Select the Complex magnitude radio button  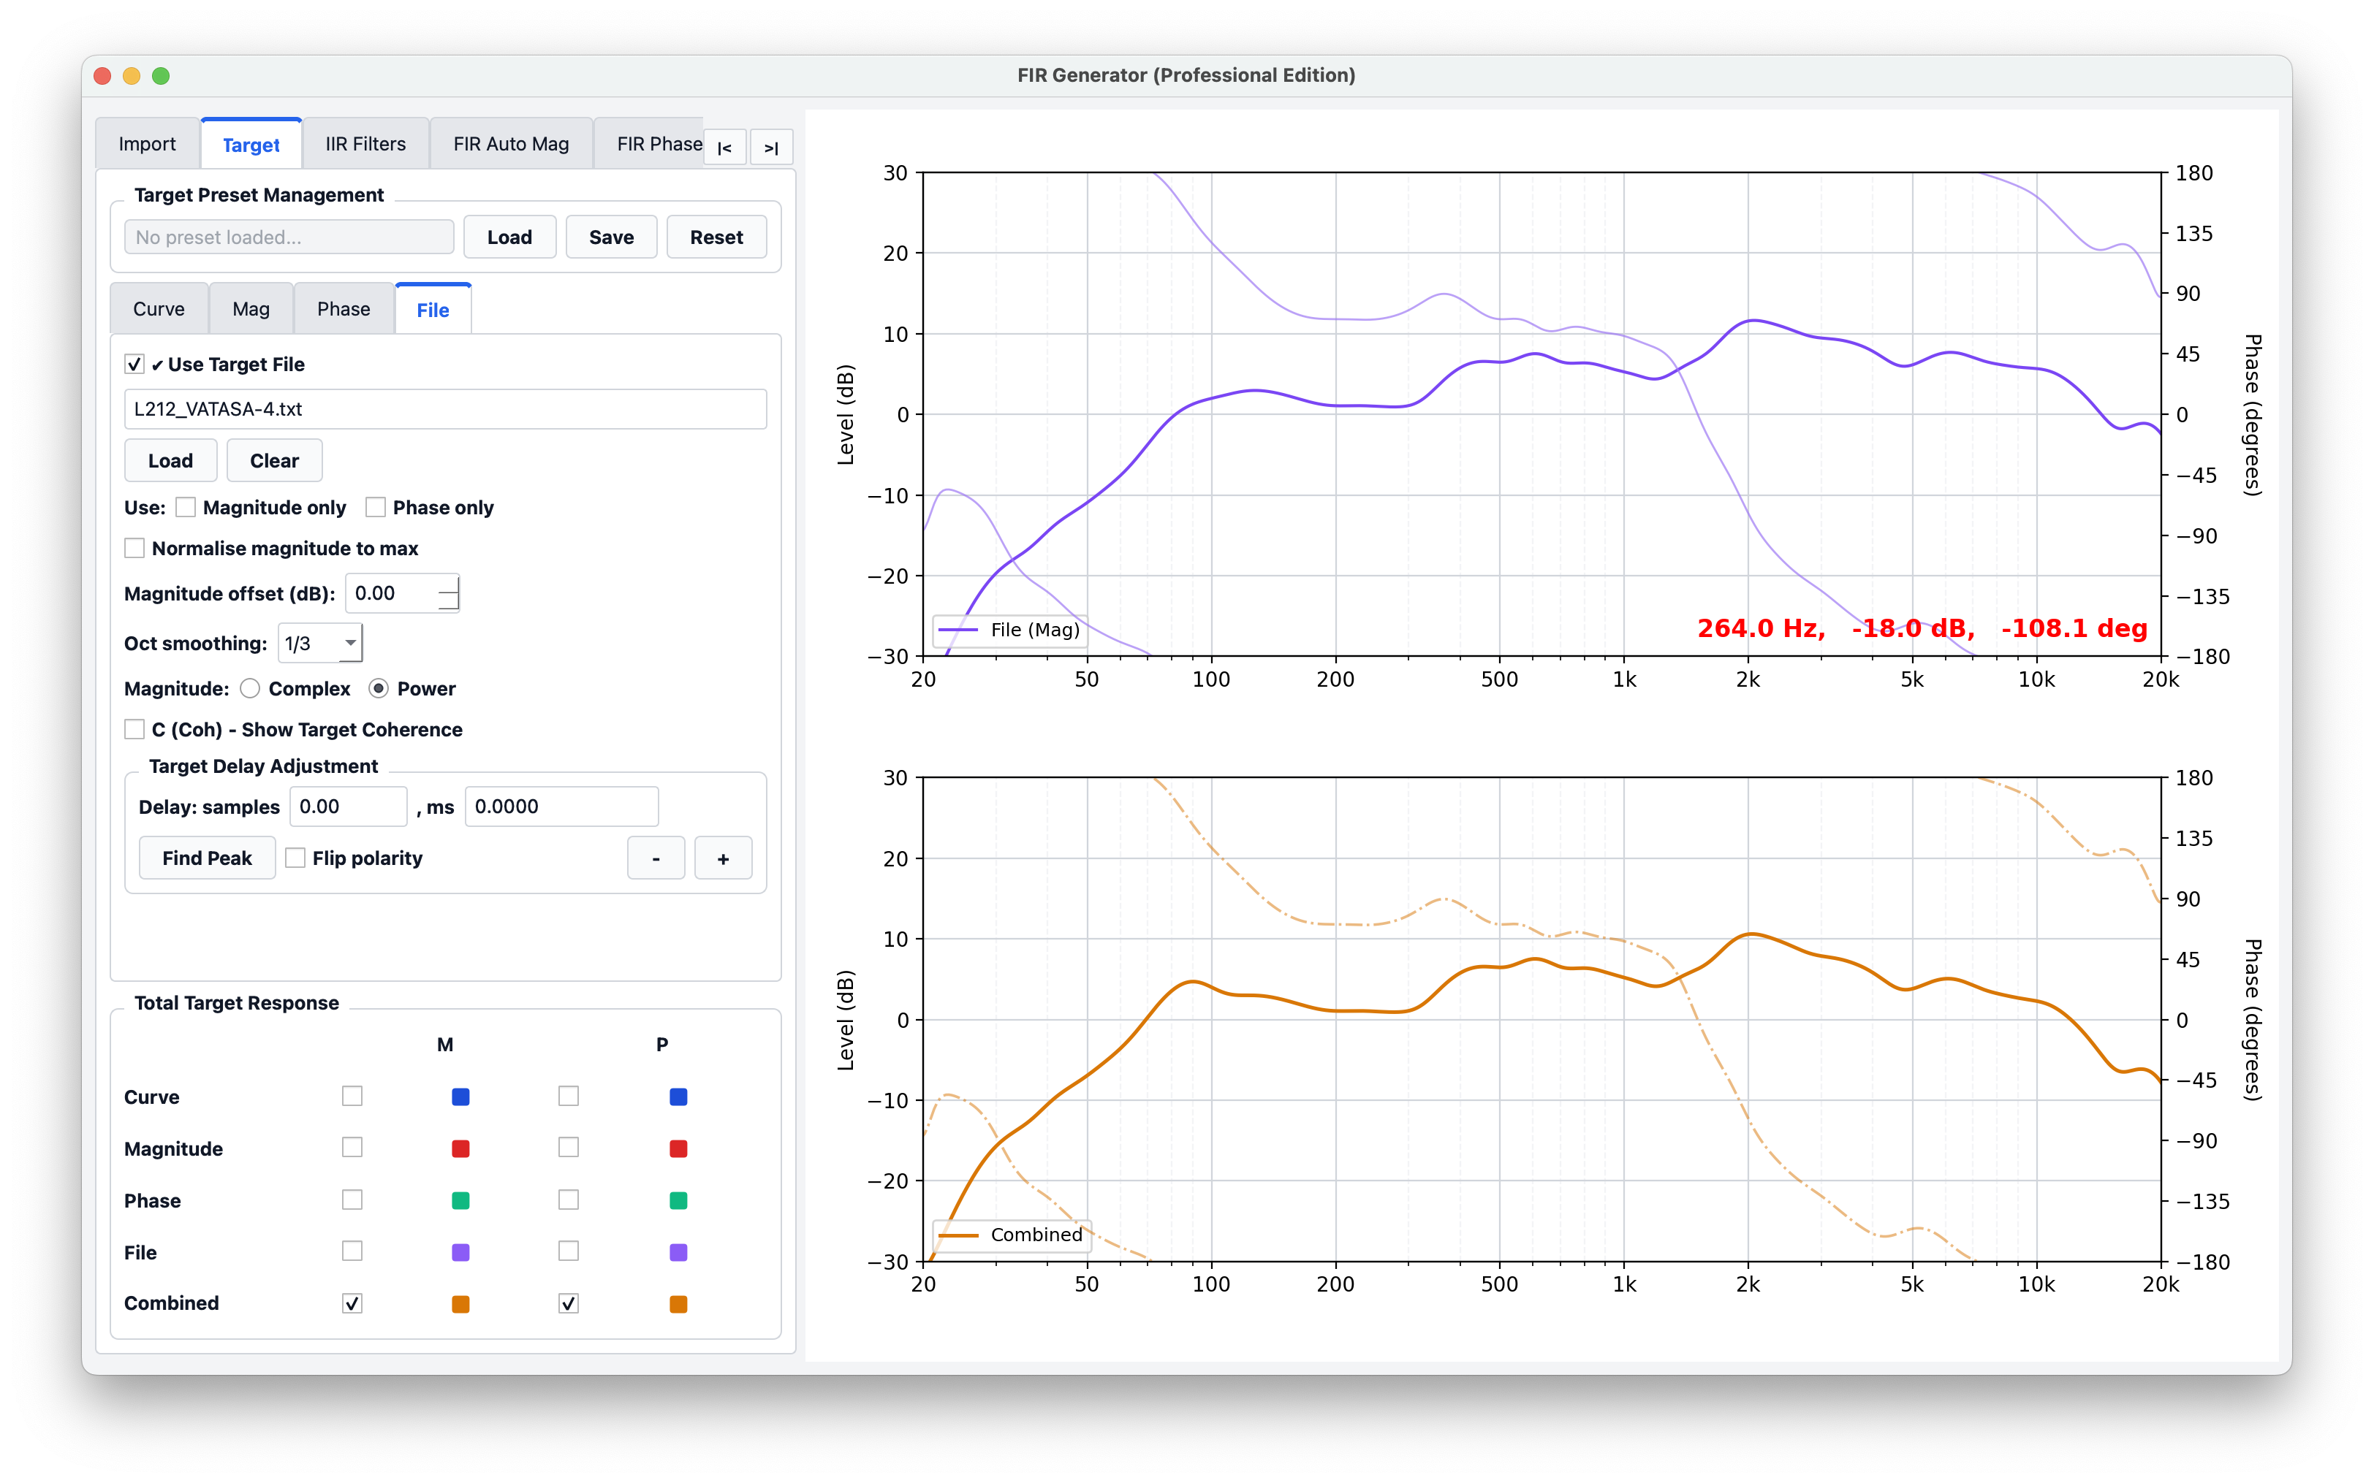(250, 688)
